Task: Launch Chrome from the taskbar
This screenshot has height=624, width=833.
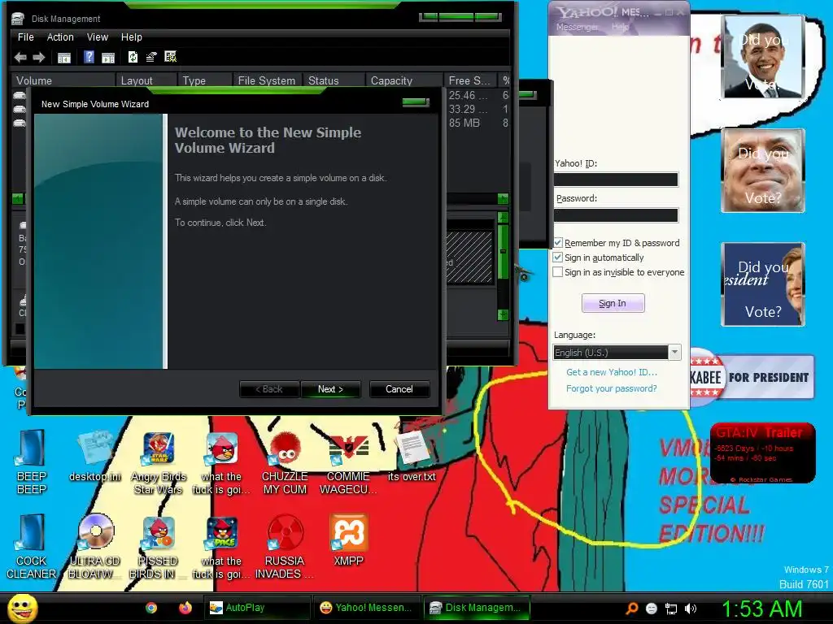Action: pos(151,608)
